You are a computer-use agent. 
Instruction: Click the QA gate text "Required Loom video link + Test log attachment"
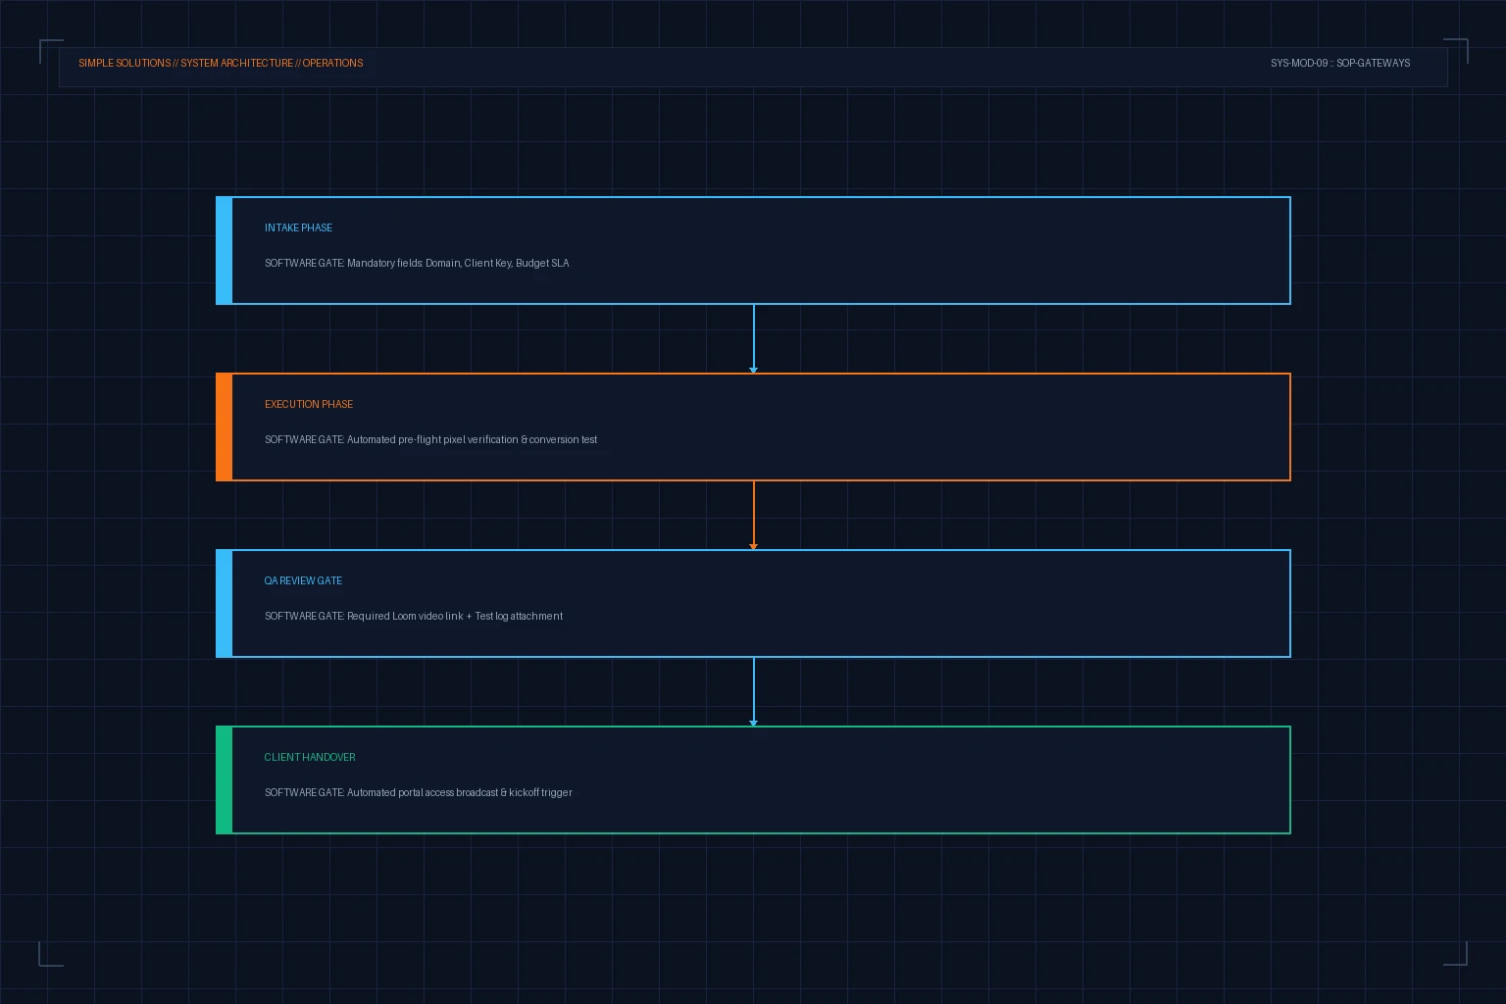(455, 616)
